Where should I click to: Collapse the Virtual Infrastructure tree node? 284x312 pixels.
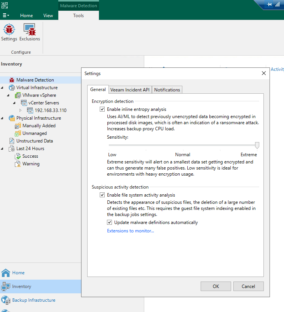[x=2, y=88]
